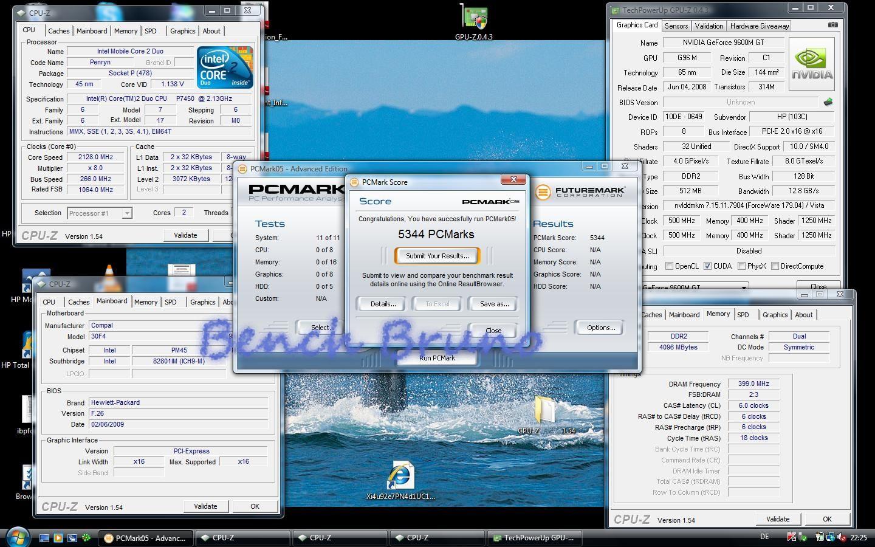Select the GPU-Z 1.54 folder on desktop

(x=546, y=415)
